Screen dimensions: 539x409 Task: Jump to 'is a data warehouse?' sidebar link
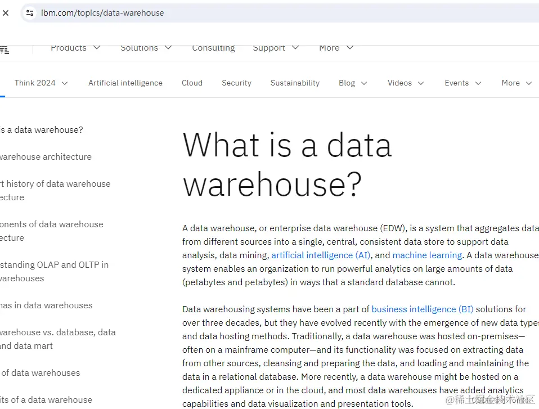(42, 130)
